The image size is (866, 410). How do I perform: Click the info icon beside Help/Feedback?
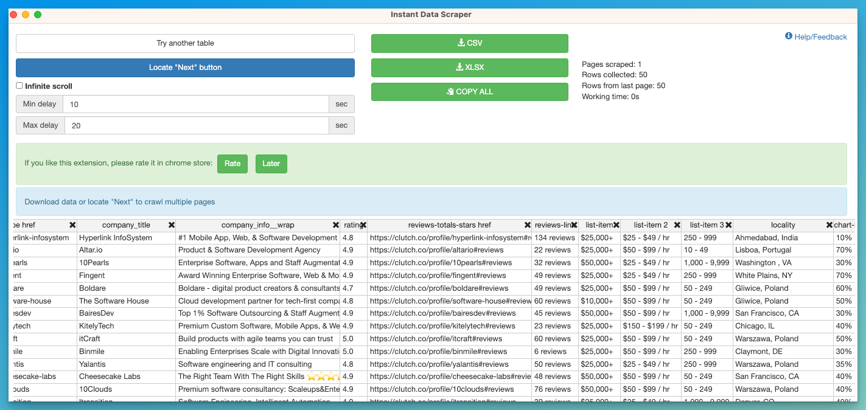pos(789,36)
